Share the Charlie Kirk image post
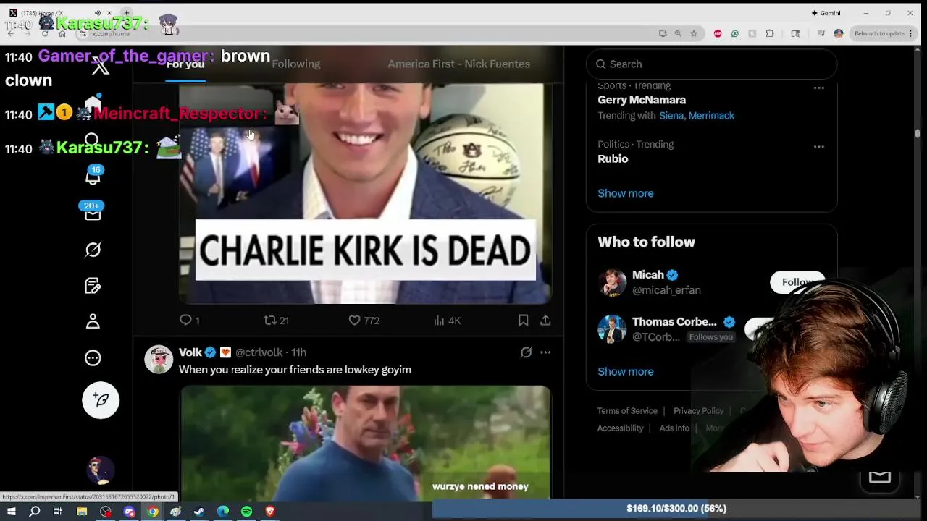The width and height of the screenshot is (927, 521). [545, 320]
